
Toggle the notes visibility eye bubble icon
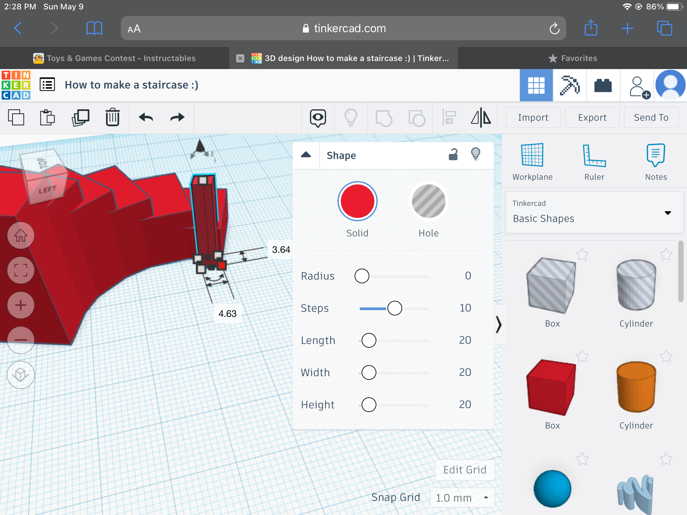pyautogui.click(x=318, y=118)
